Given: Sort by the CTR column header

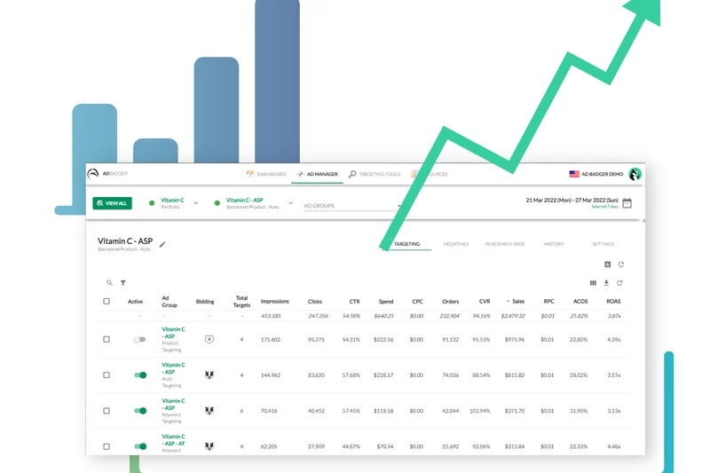Looking at the screenshot, I should point(354,301).
